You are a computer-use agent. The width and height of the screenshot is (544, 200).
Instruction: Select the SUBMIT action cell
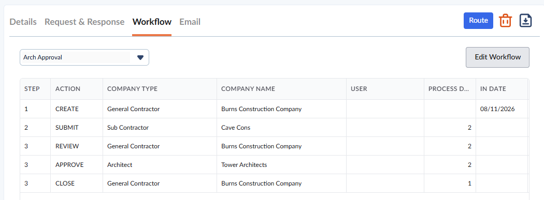(x=77, y=128)
